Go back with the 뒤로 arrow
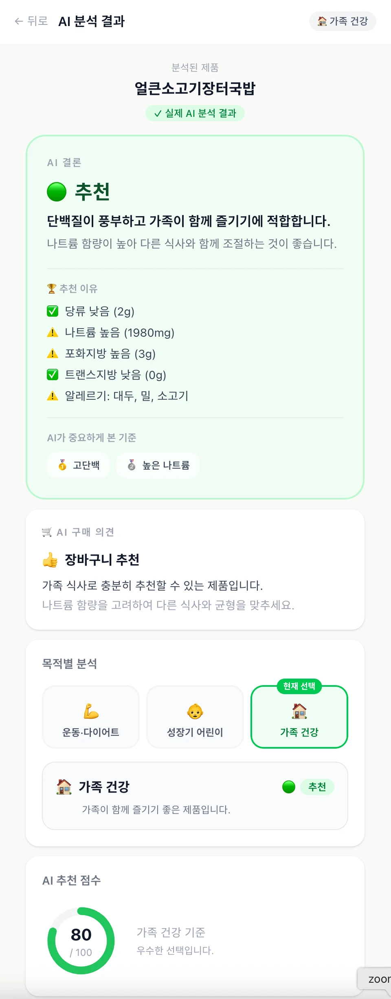The image size is (391, 999). click(x=31, y=21)
